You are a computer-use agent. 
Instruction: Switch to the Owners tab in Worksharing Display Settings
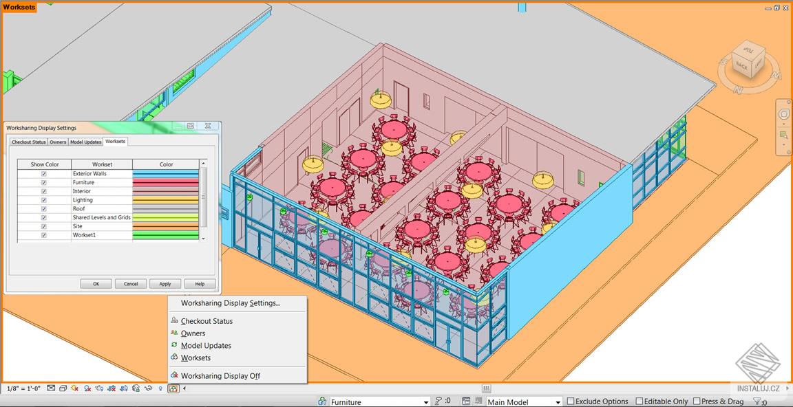click(x=58, y=142)
